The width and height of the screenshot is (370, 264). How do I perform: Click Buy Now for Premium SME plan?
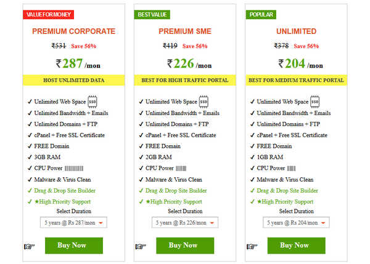tap(185, 246)
